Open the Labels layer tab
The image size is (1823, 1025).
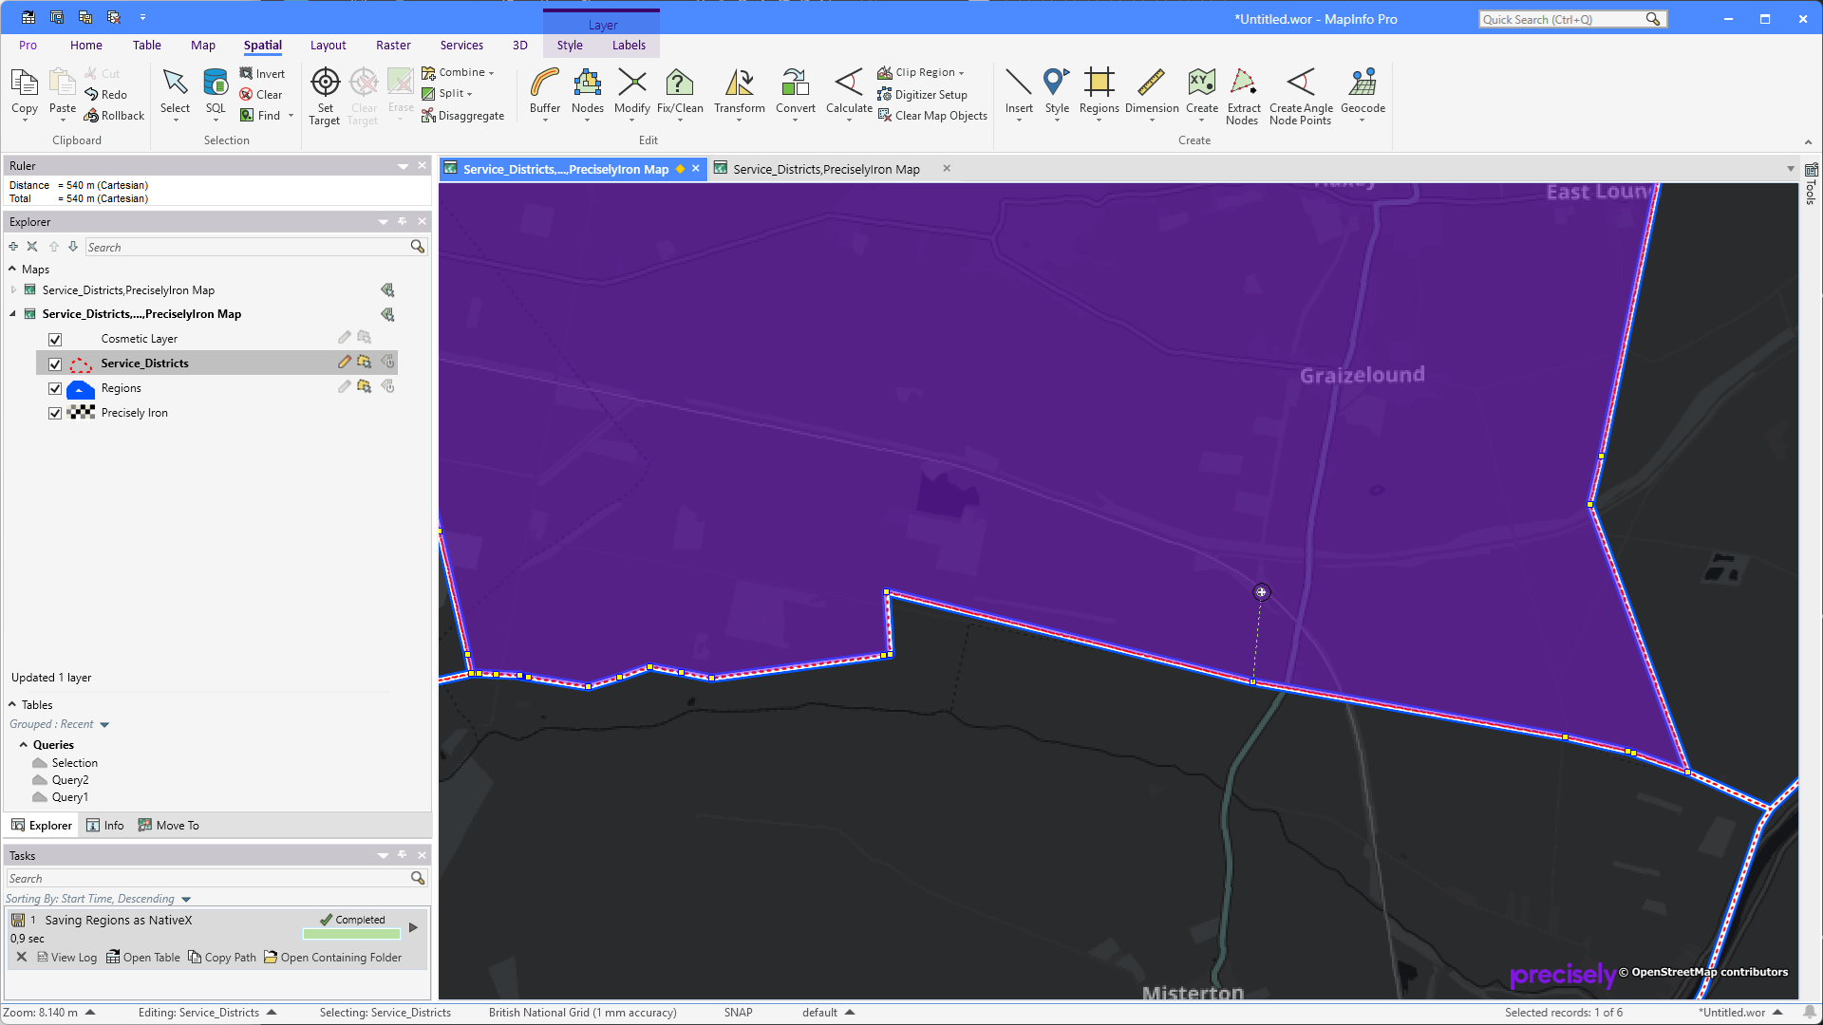pos(629,46)
